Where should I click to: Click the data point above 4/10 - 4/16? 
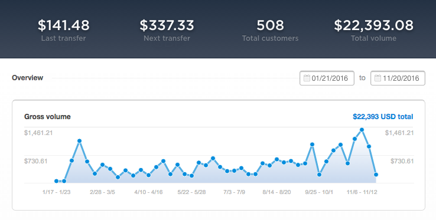click(148, 175)
